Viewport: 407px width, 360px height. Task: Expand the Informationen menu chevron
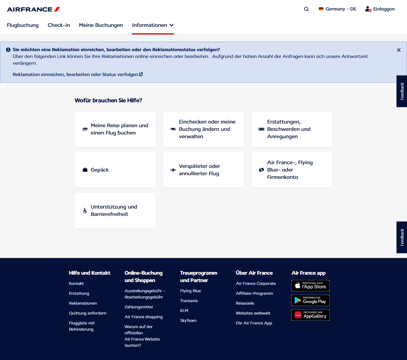pyautogui.click(x=172, y=25)
